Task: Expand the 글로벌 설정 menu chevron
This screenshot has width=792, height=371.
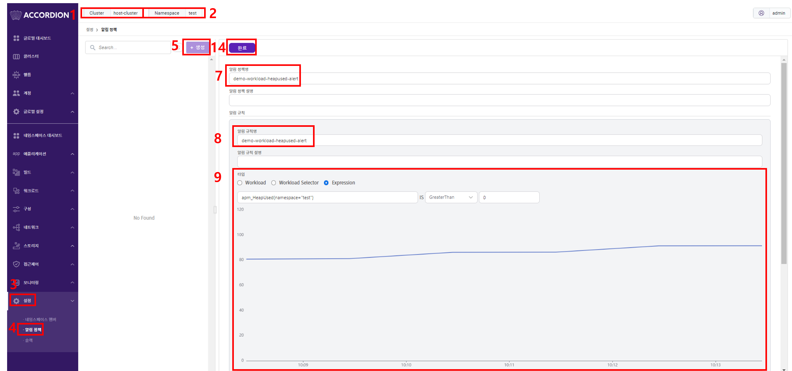Action: tap(73, 112)
